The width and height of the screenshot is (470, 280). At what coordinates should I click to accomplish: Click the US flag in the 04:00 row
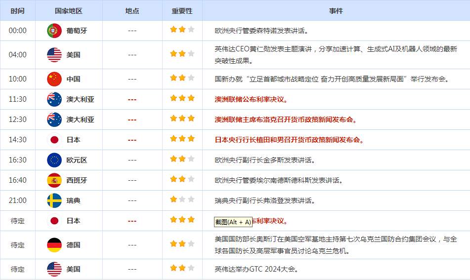[54, 55]
